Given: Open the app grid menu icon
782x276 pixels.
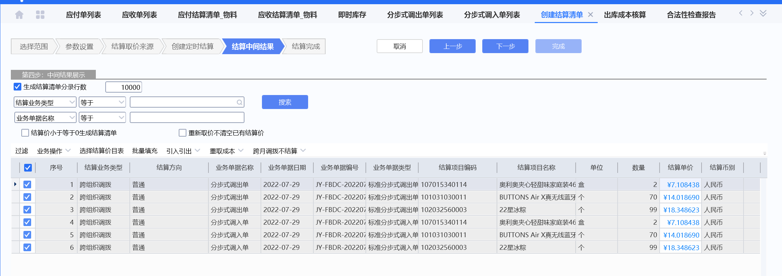Looking at the screenshot, I should click(40, 15).
